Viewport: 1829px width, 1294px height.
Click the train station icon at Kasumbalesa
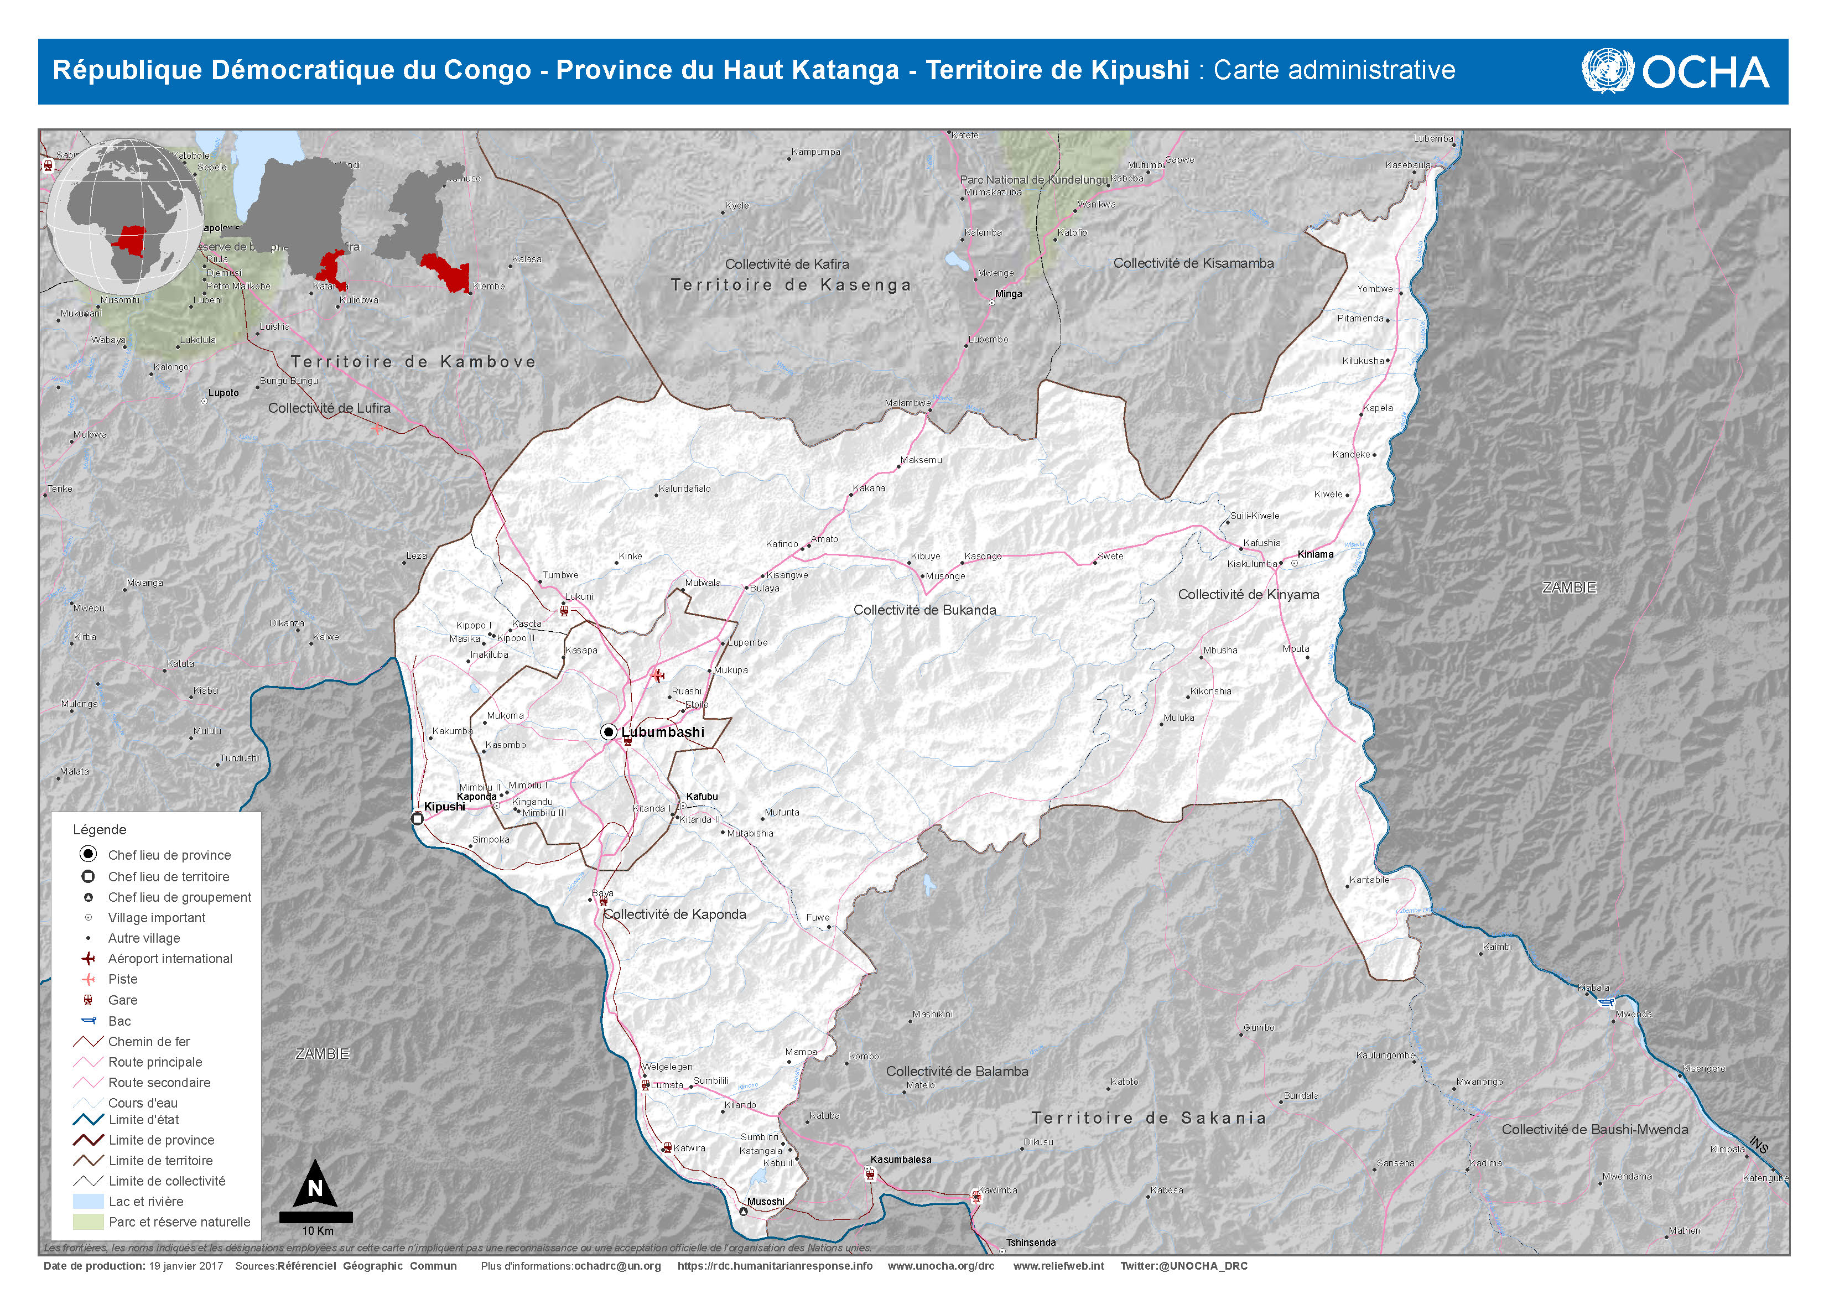point(870,1174)
